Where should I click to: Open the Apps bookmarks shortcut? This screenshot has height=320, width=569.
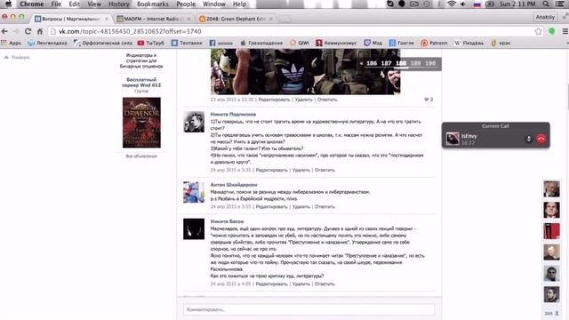(x=12, y=43)
